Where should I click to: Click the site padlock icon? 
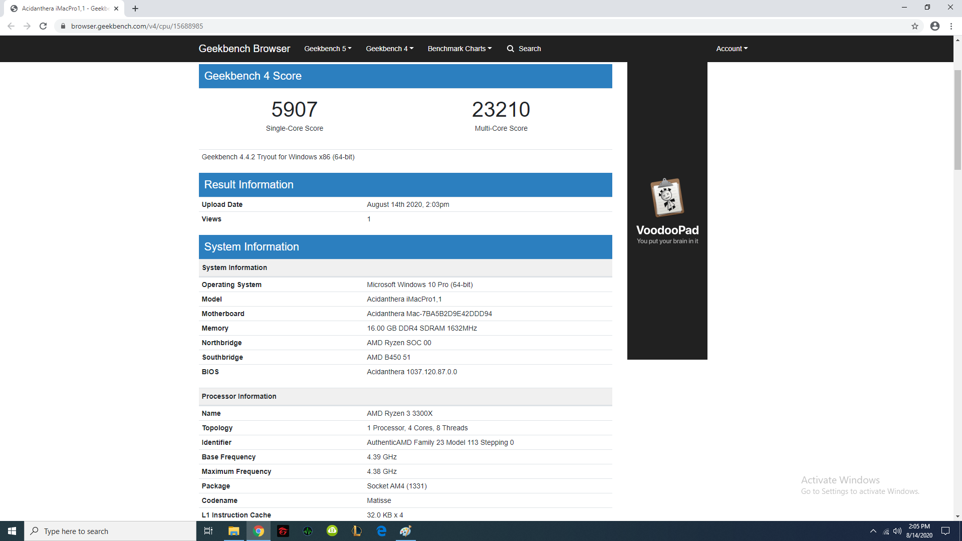click(63, 26)
